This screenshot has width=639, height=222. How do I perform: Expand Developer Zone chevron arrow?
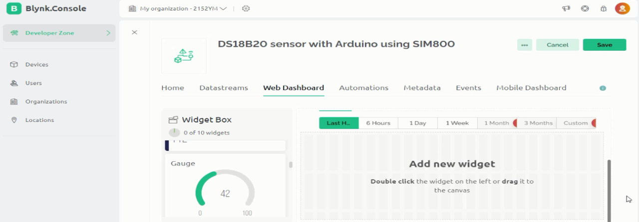click(x=108, y=33)
